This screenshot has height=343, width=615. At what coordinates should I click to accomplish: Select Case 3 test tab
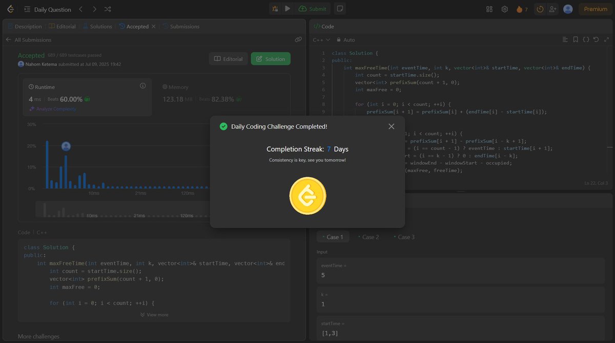404,237
